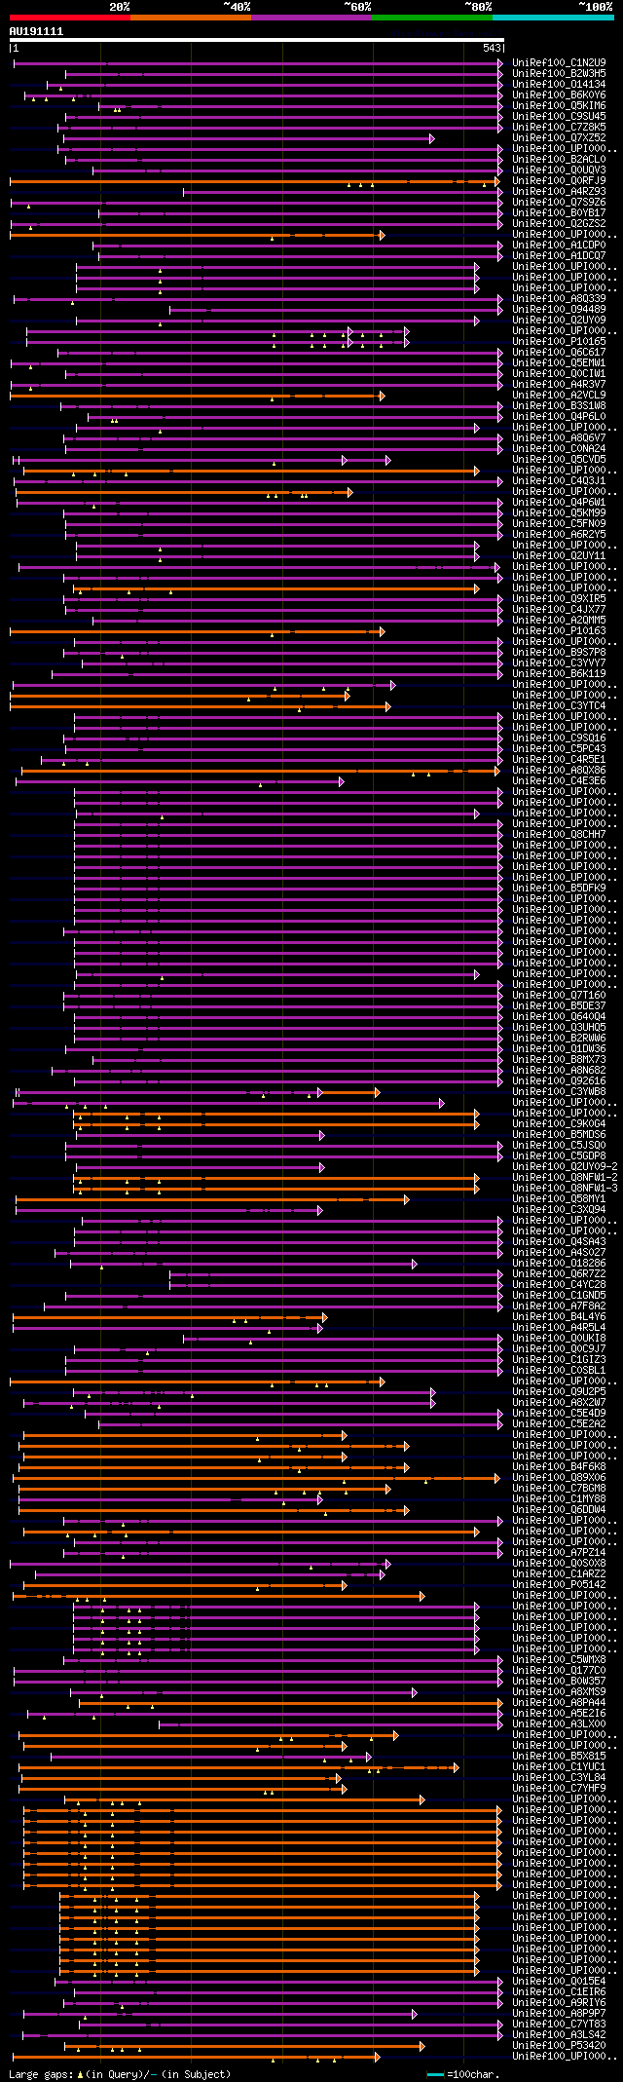Open hit UniRef100_C9SU45
The height and width of the screenshot is (2082, 623).
[559, 116]
